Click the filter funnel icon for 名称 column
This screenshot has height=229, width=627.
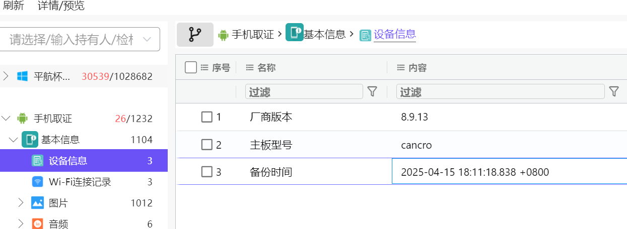click(372, 91)
